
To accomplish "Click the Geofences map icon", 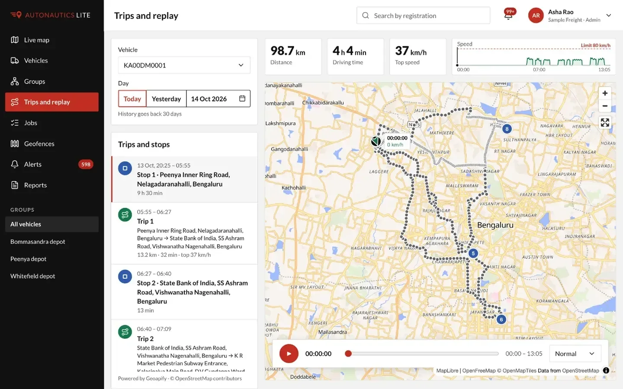I will click(15, 143).
